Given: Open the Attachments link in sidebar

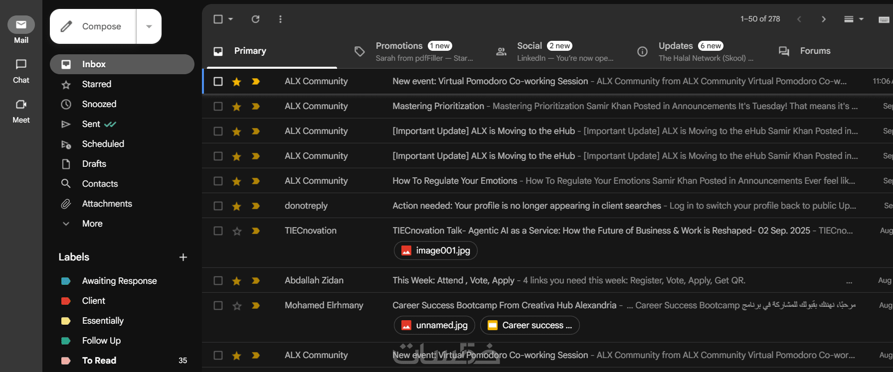Looking at the screenshot, I should point(122,204).
